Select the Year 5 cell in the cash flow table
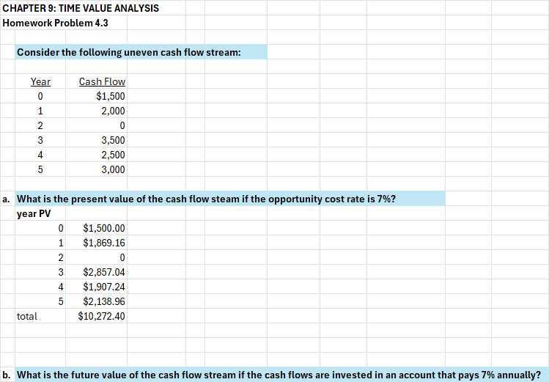Image resolution: width=549 pixels, height=382 pixels. (40, 169)
